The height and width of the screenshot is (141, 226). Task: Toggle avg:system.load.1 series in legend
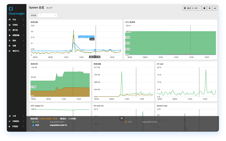[x=57, y=122]
